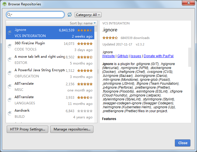Click the star rating in the Aardvark row

pyautogui.click(x=85, y=111)
